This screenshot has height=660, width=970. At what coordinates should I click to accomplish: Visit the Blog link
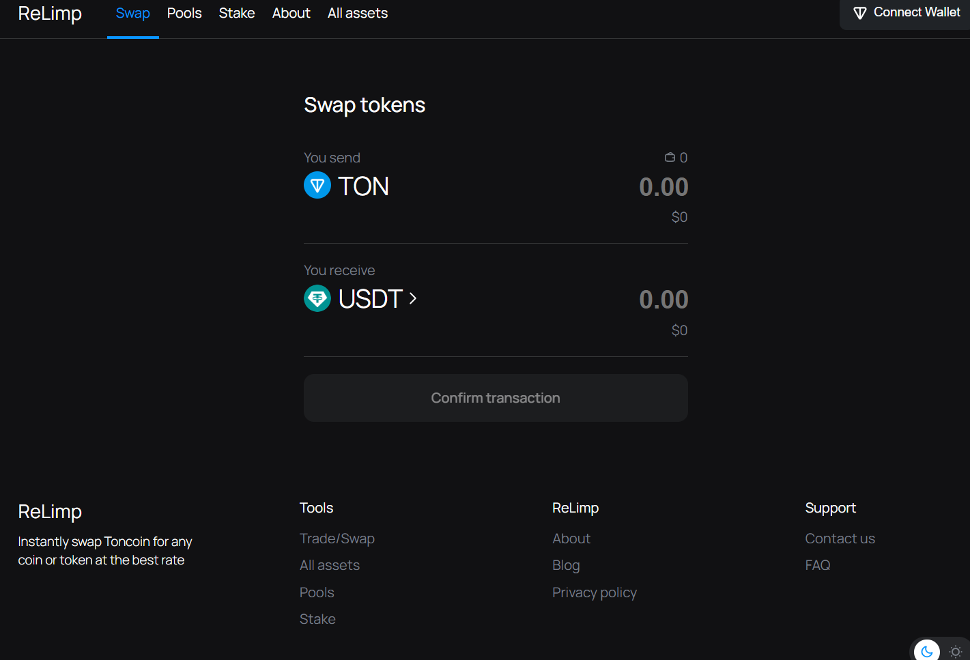(x=566, y=565)
